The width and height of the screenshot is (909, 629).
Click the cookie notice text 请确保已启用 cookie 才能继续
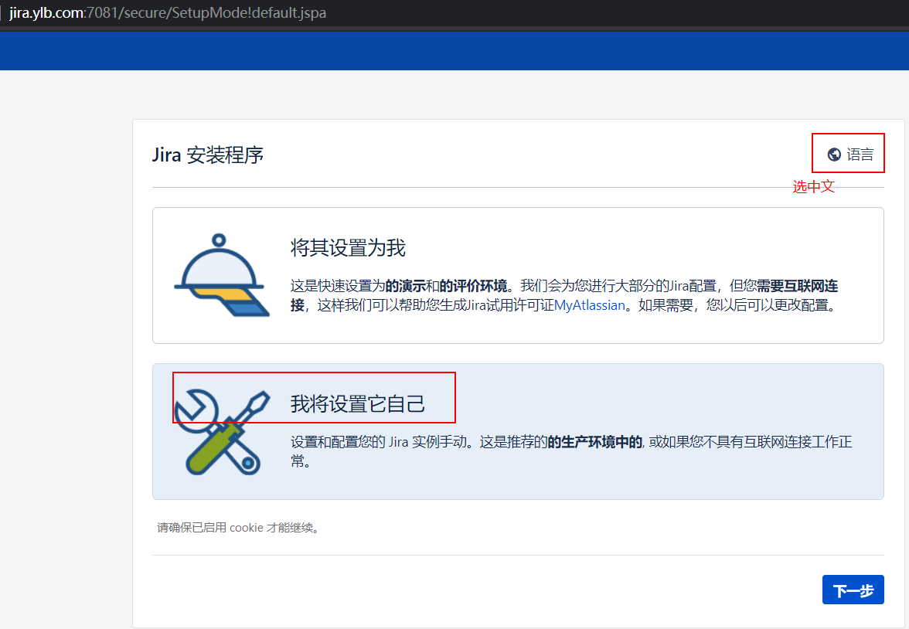tap(238, 528)
